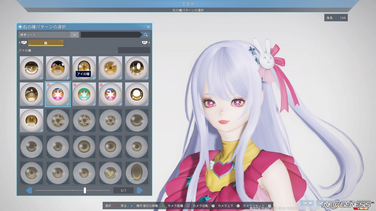The image size is (376, 211).
Task: Choose the heart-shaped pupil pattern
Action: 110,173
